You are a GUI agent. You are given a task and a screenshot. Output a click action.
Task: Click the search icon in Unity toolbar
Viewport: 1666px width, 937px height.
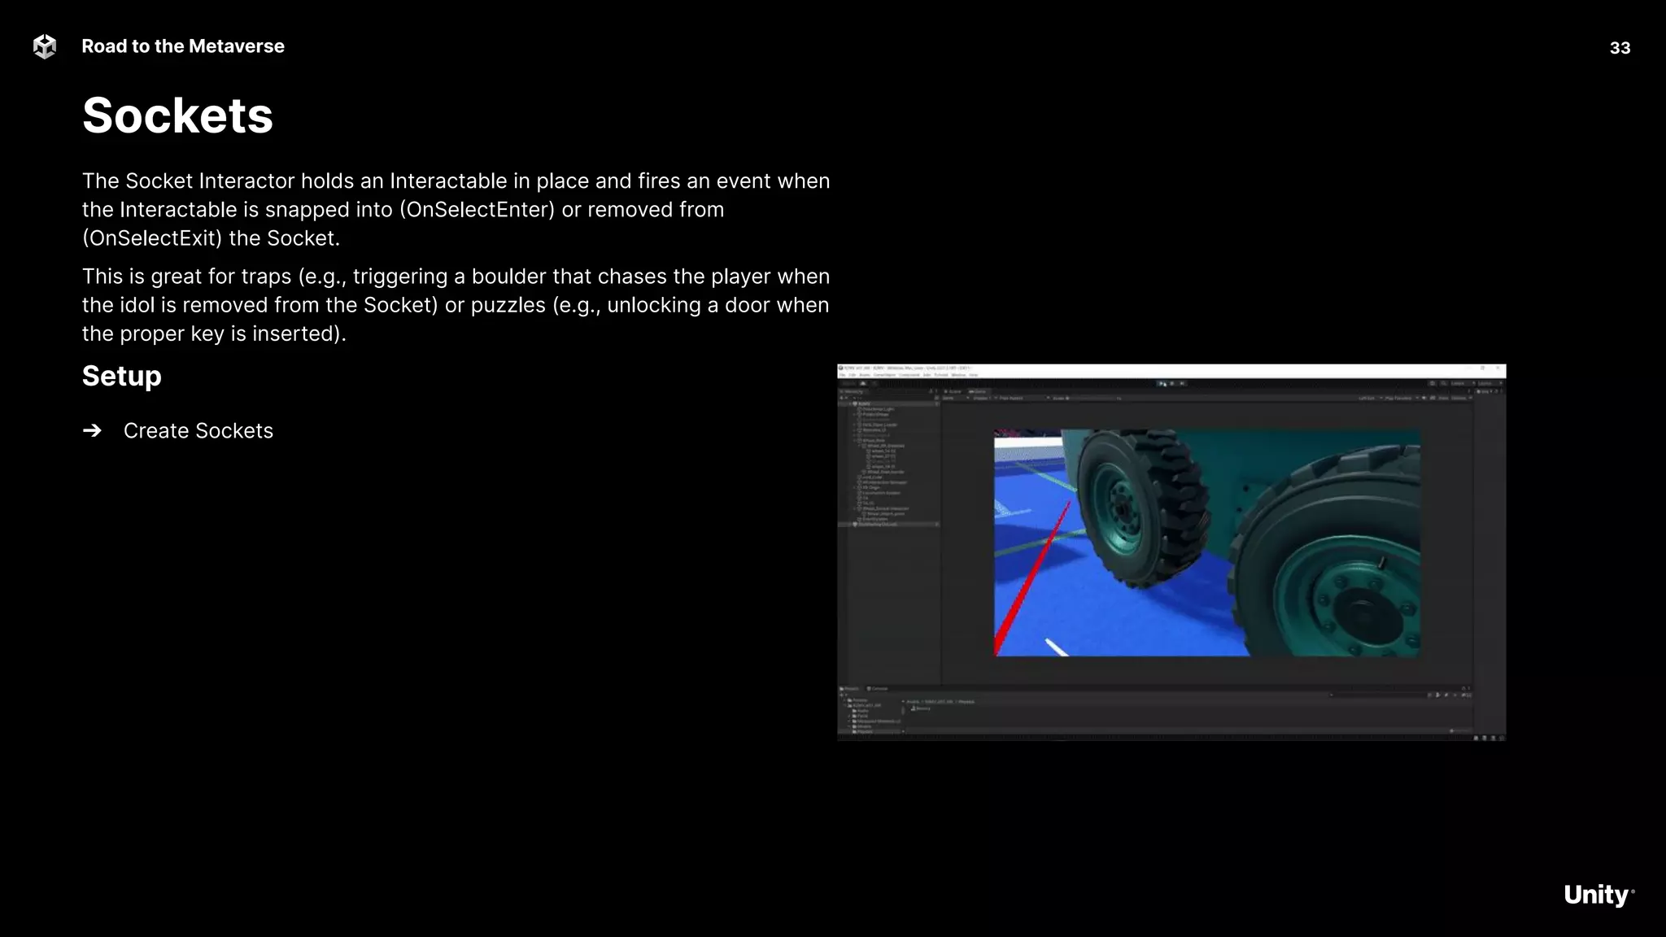click(x=1443, y=383)
